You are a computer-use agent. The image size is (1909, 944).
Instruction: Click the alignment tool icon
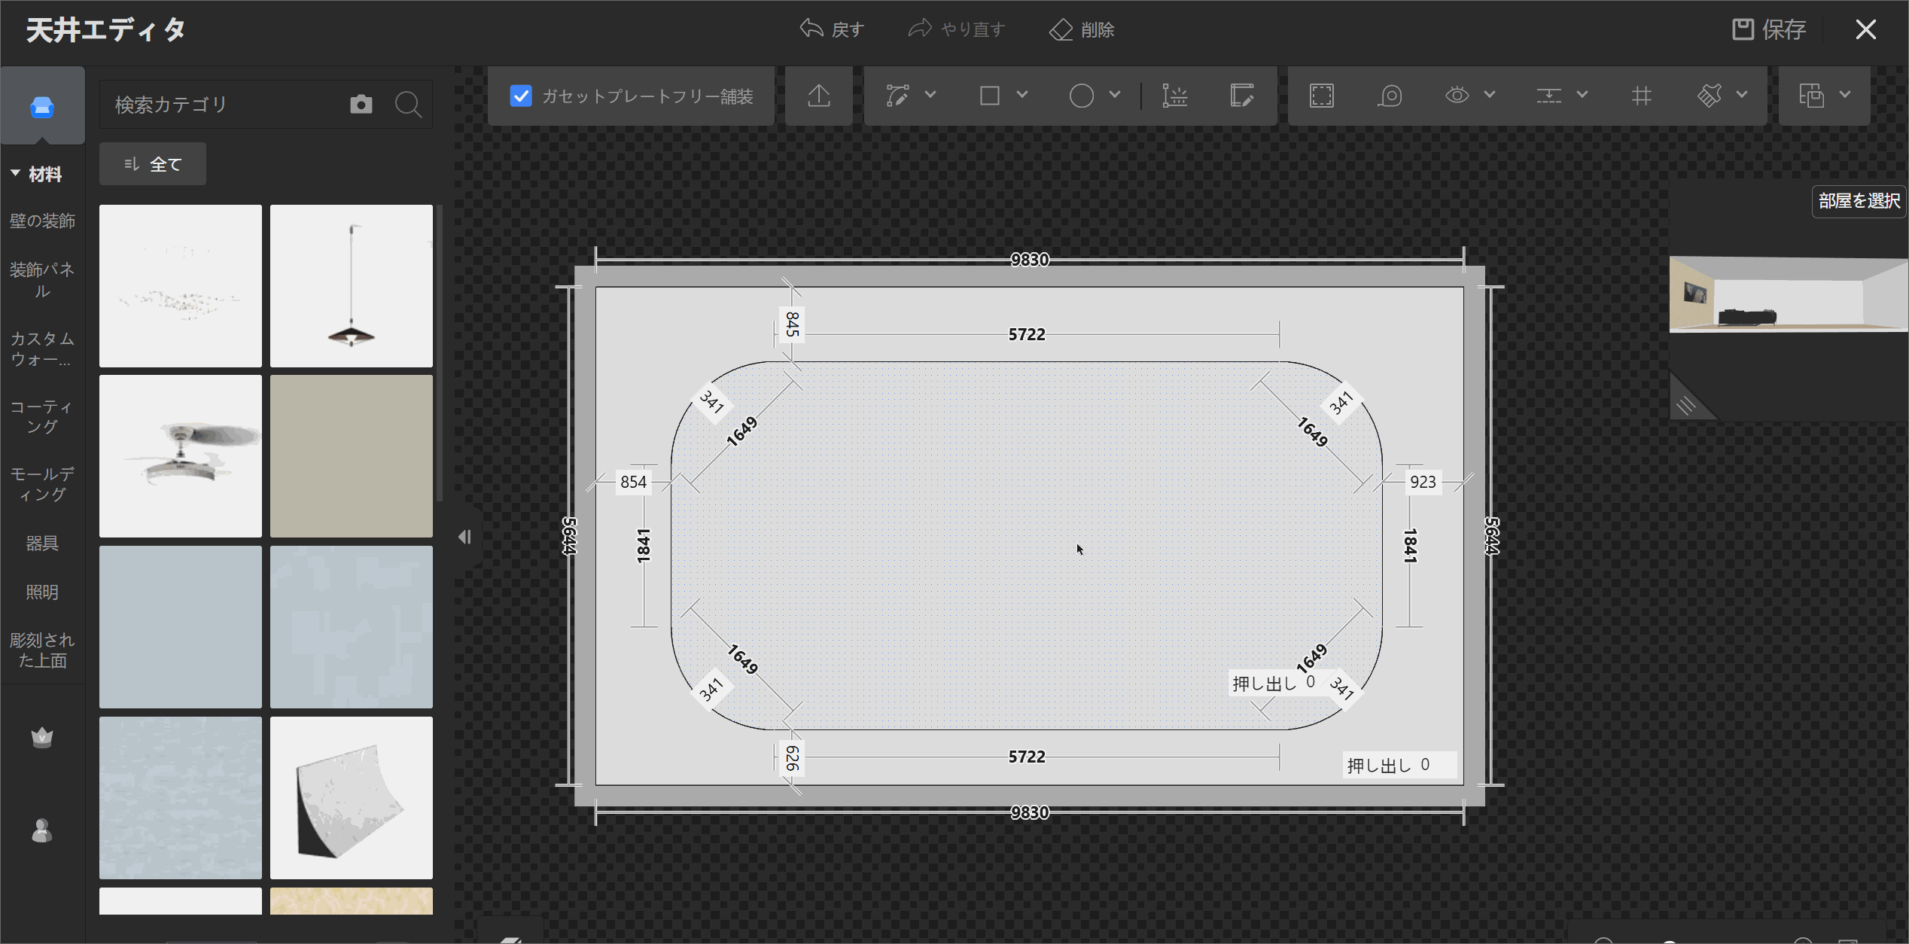tap(1549, 96)
